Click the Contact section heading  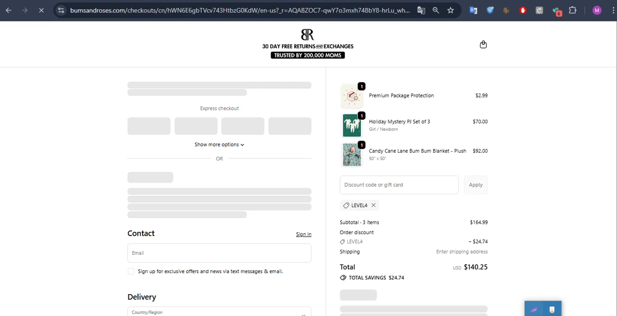[141, 233]
